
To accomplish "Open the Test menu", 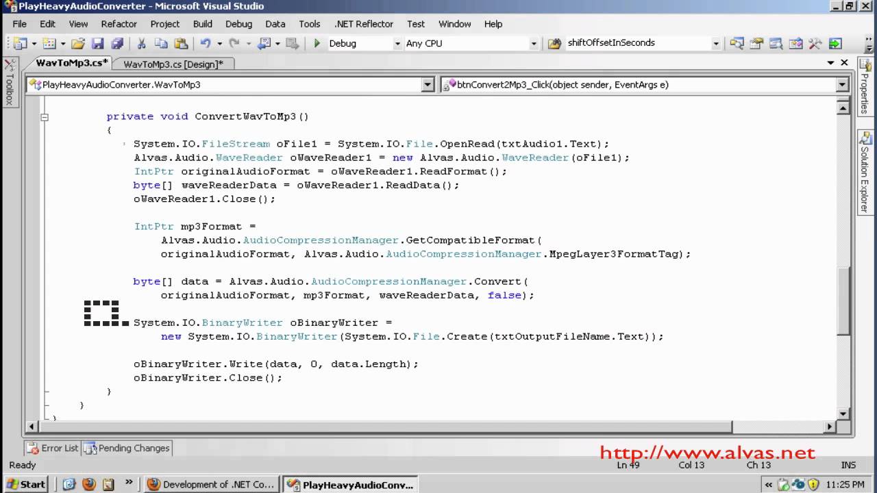I will pos(416,24).
